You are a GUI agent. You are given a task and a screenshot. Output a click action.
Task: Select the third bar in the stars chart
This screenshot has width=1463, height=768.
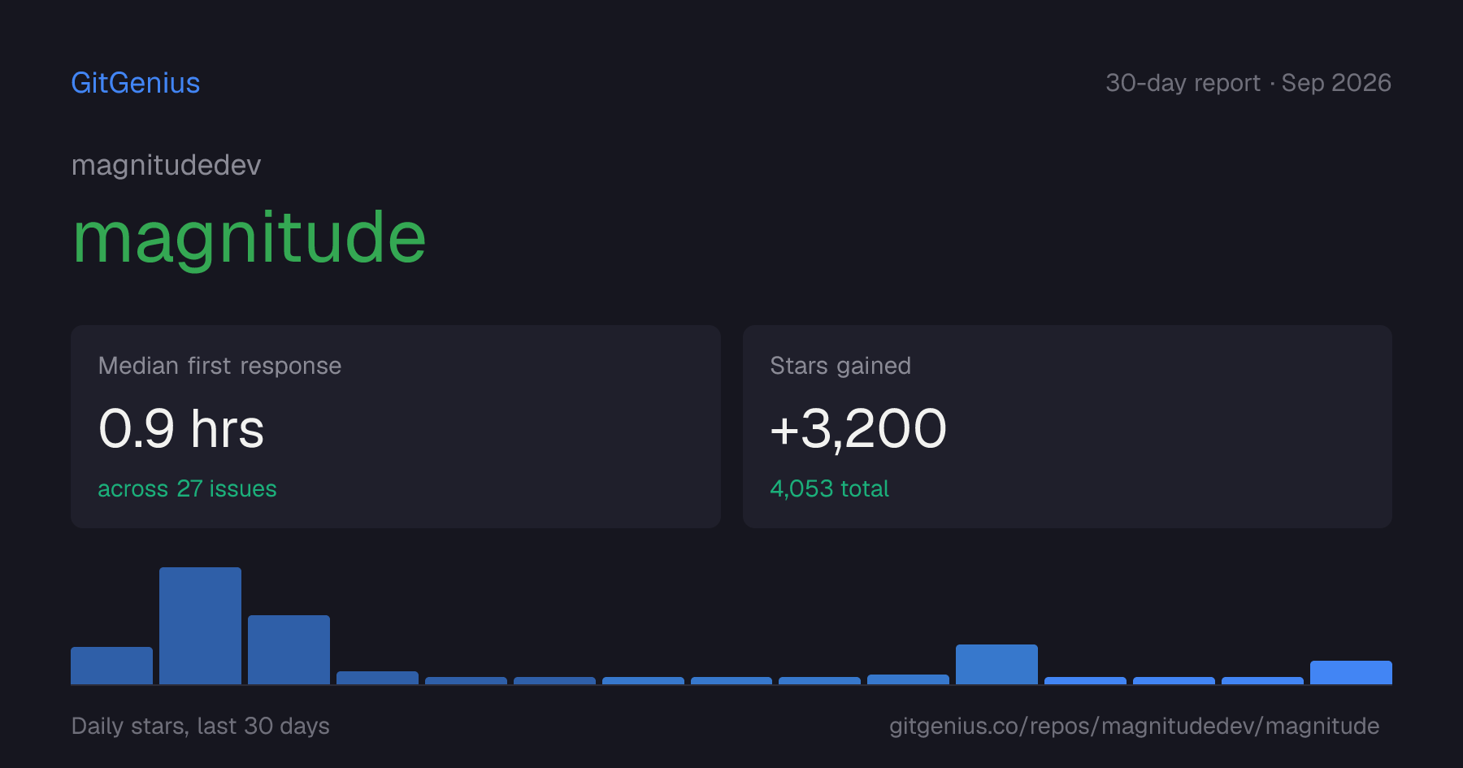tap(289, 650)
